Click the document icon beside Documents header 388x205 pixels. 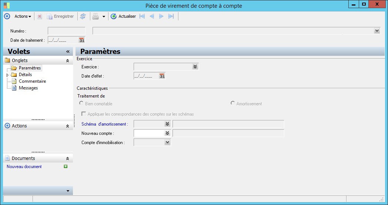pos(7,158)
